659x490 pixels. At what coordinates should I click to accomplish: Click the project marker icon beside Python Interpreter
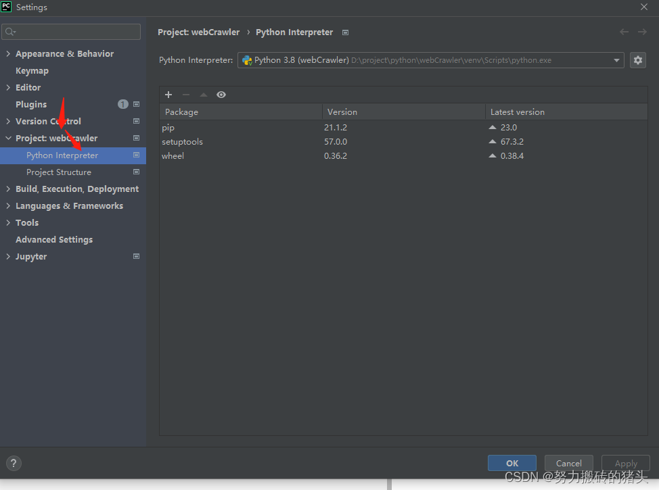pyautogui.click(x=136, y=155)
